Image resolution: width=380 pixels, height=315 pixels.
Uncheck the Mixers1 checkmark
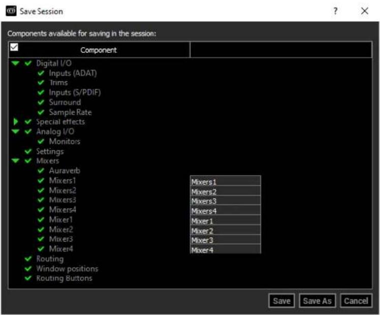click(x=41, y=181)
